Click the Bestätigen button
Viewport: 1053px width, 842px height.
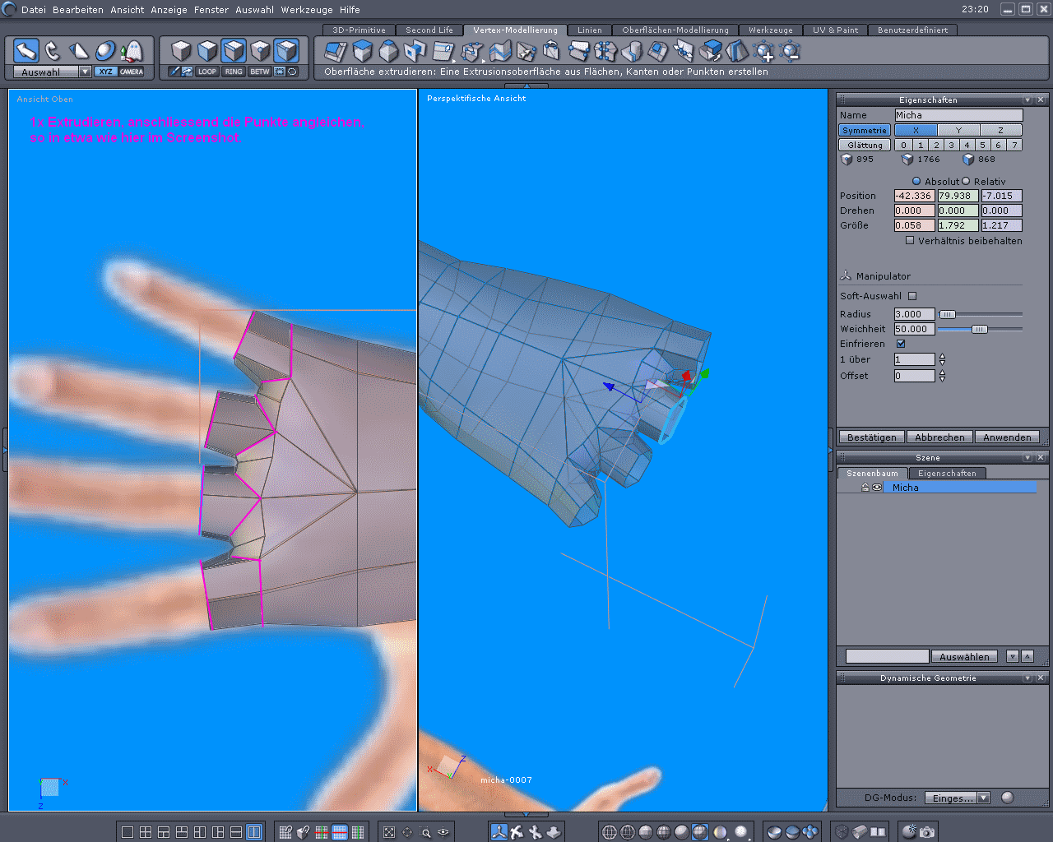tap(871, 437)
